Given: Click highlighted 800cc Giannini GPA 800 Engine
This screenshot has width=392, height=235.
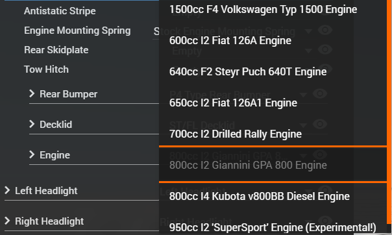Looking at the screenshot, I should pyautogui.click(x=273, y=165).
